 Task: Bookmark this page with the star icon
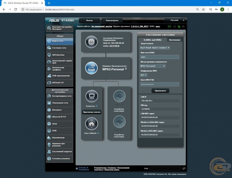[203, 9]
